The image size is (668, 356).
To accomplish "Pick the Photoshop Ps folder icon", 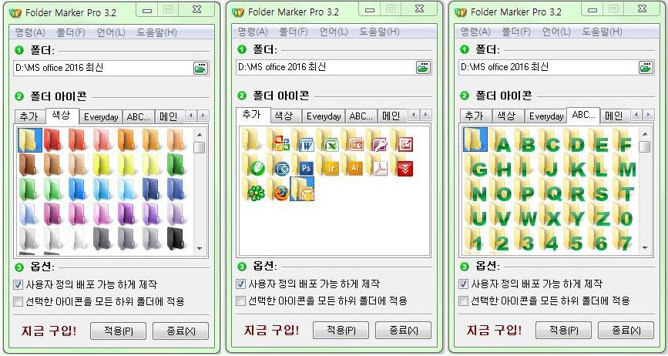I will pos(304,164).
